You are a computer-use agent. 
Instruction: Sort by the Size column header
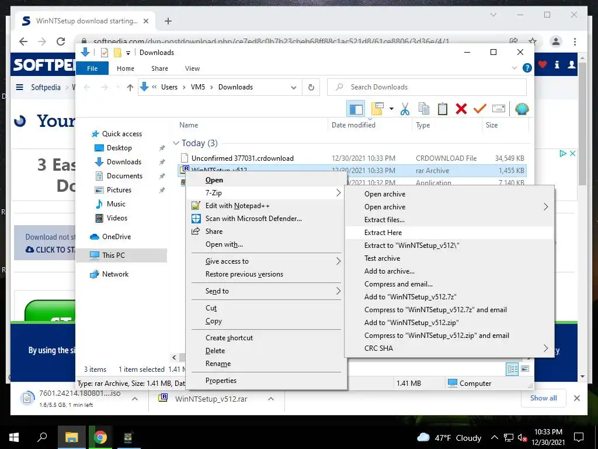coord(492,125)
